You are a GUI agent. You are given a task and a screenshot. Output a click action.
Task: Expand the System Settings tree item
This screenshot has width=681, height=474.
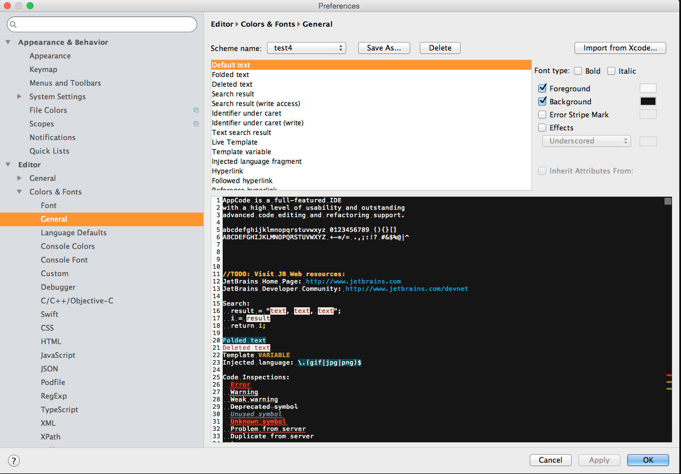(x=19, y=96)
